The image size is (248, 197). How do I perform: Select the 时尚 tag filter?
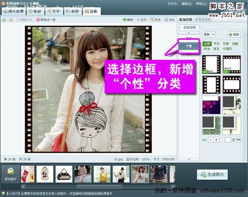207,49
